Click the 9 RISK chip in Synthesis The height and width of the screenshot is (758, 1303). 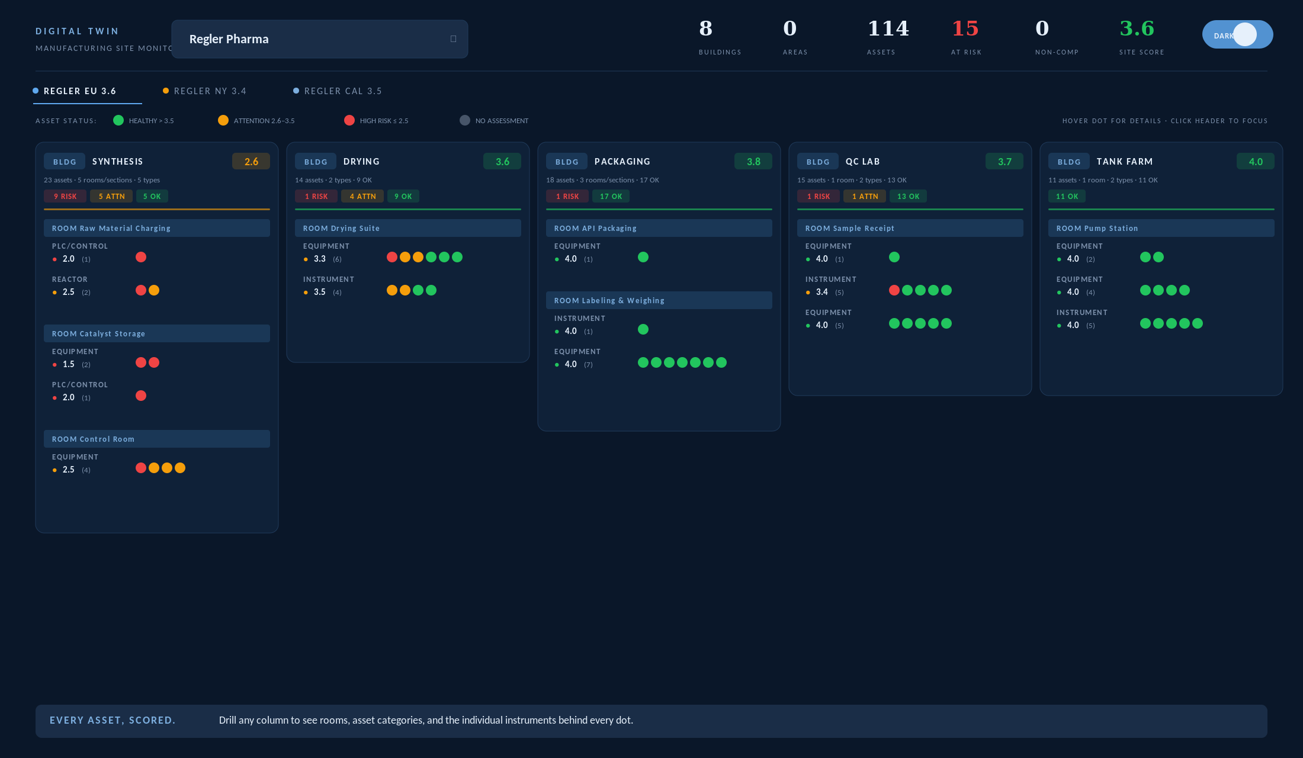[65, 197]
